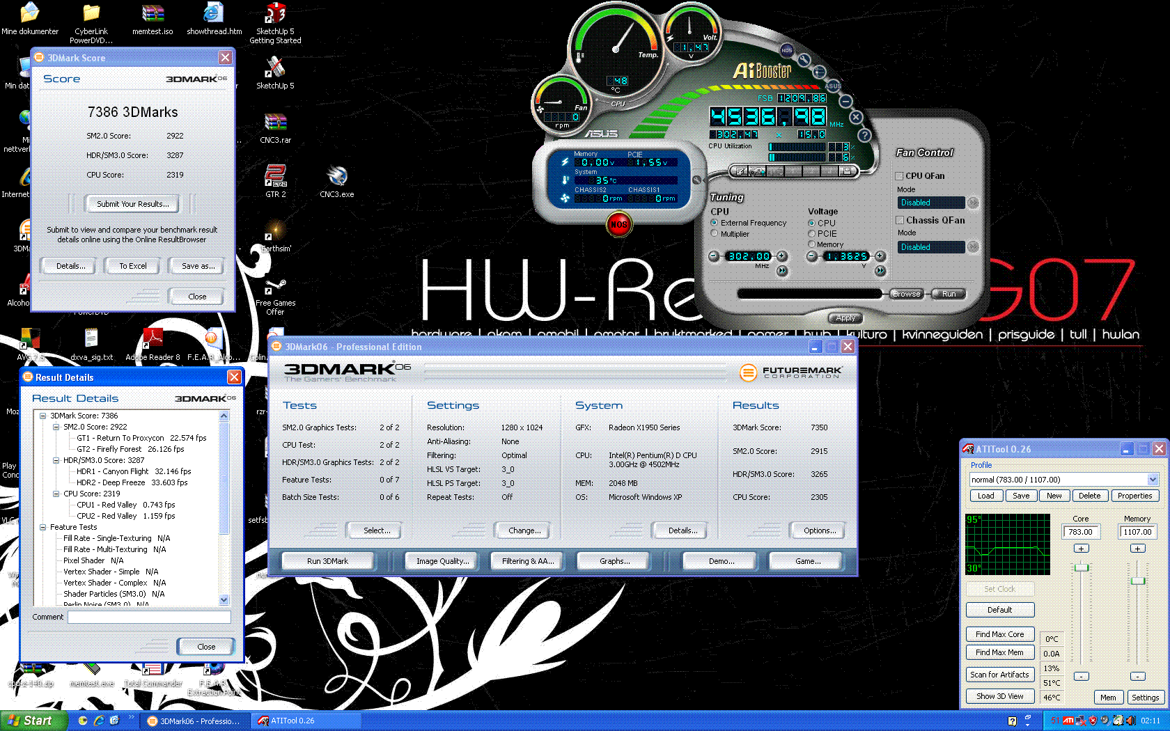Collapse CPU Score tree node
The image size is (1170, 731).
56,494
